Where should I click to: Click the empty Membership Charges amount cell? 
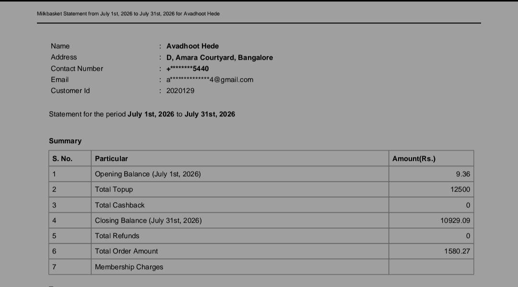[431, 267]
